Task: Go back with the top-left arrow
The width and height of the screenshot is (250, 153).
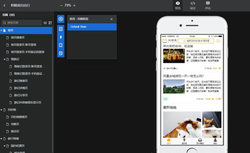Action: 4,6
